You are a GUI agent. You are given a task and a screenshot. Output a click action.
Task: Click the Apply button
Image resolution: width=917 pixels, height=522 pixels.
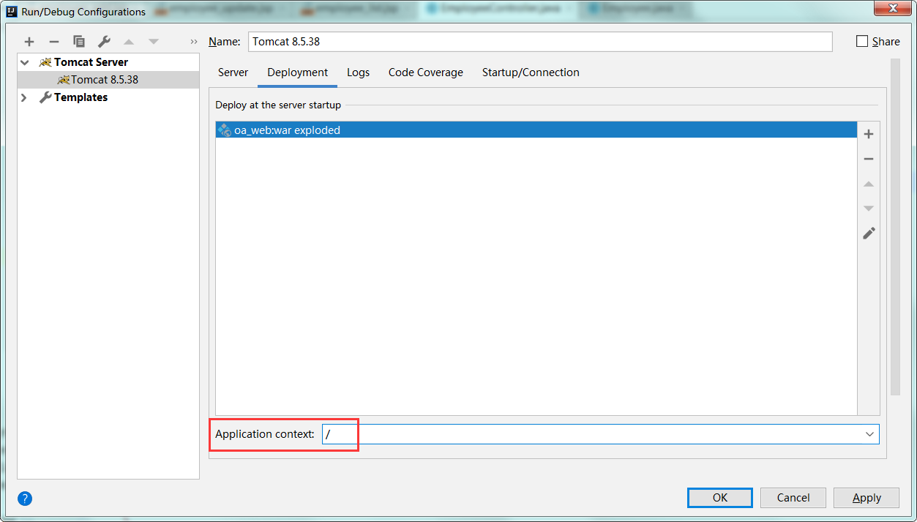867,498
